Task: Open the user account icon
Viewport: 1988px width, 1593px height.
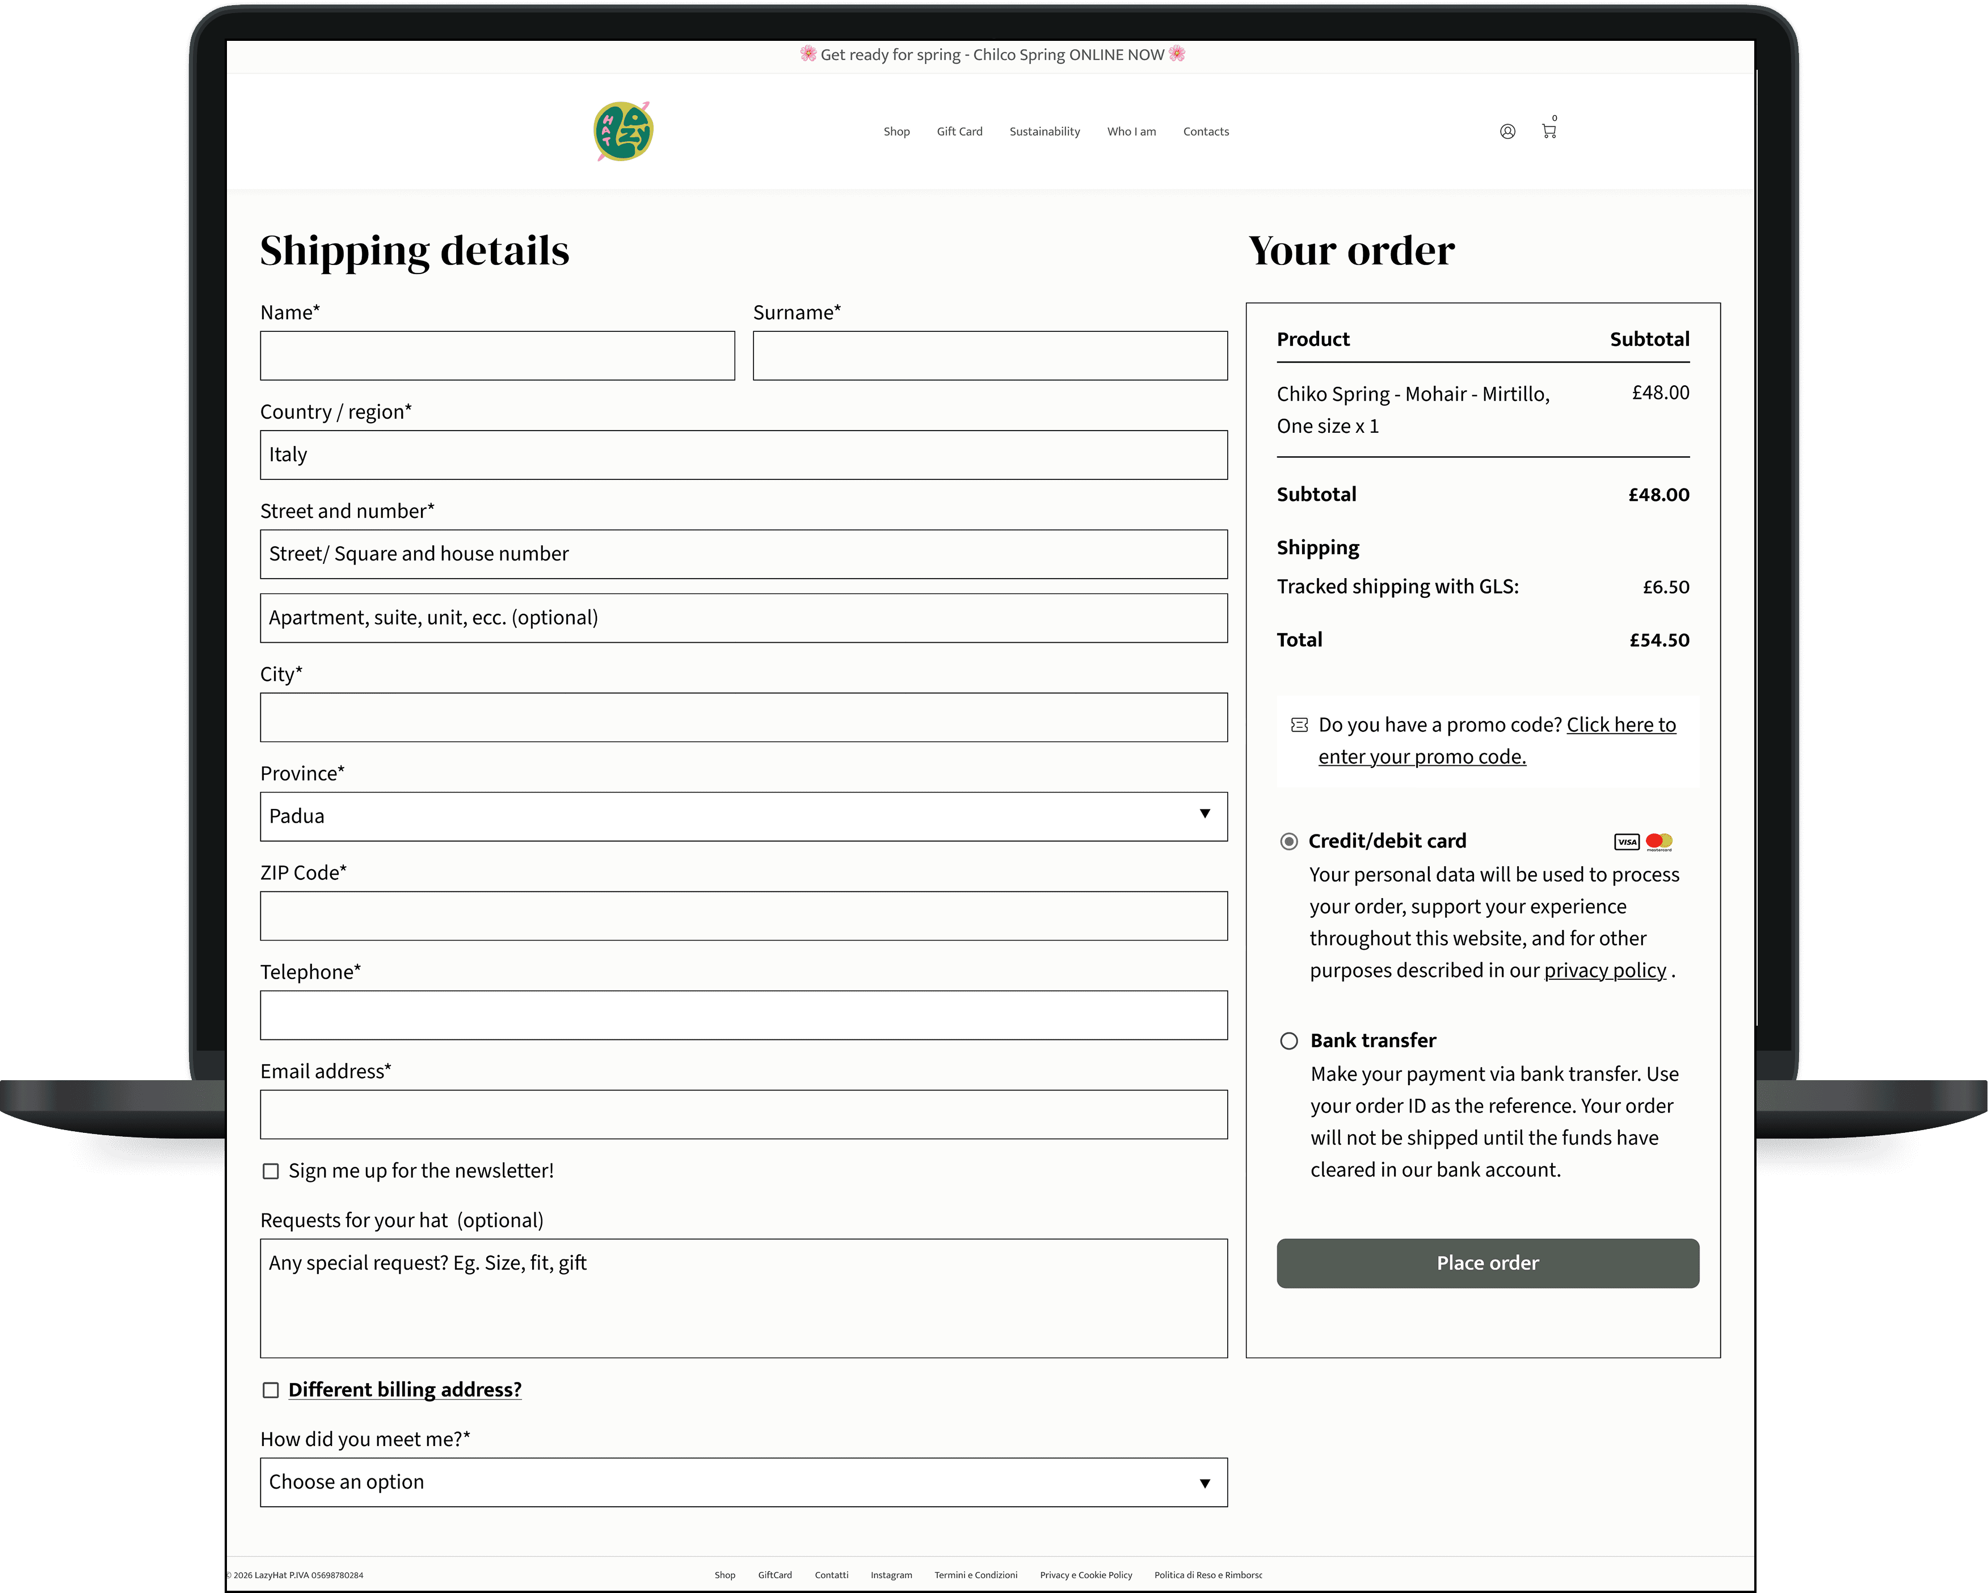Action: 1507,131
